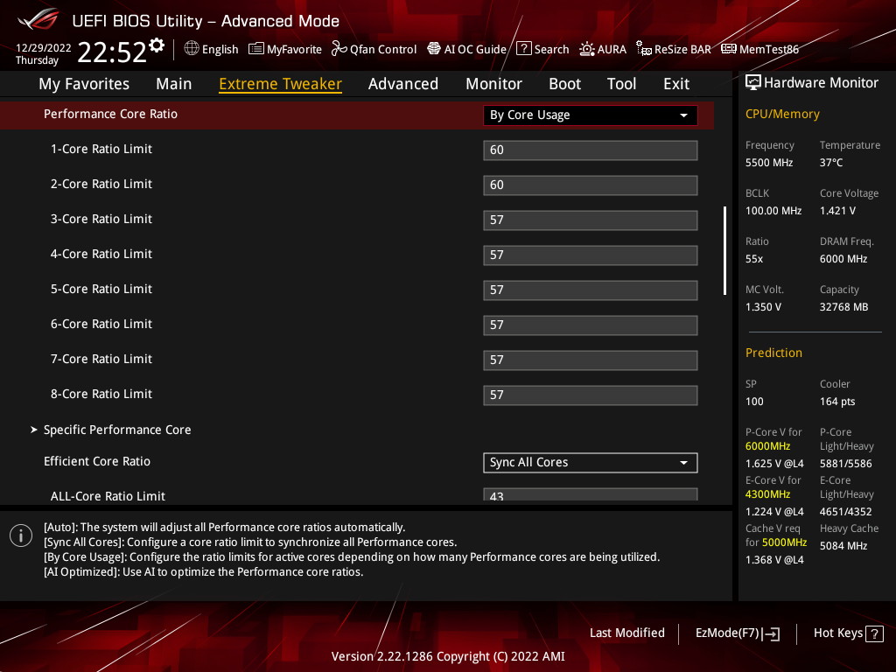
Task: Open Search question mark icon
Action: point(523,49)
